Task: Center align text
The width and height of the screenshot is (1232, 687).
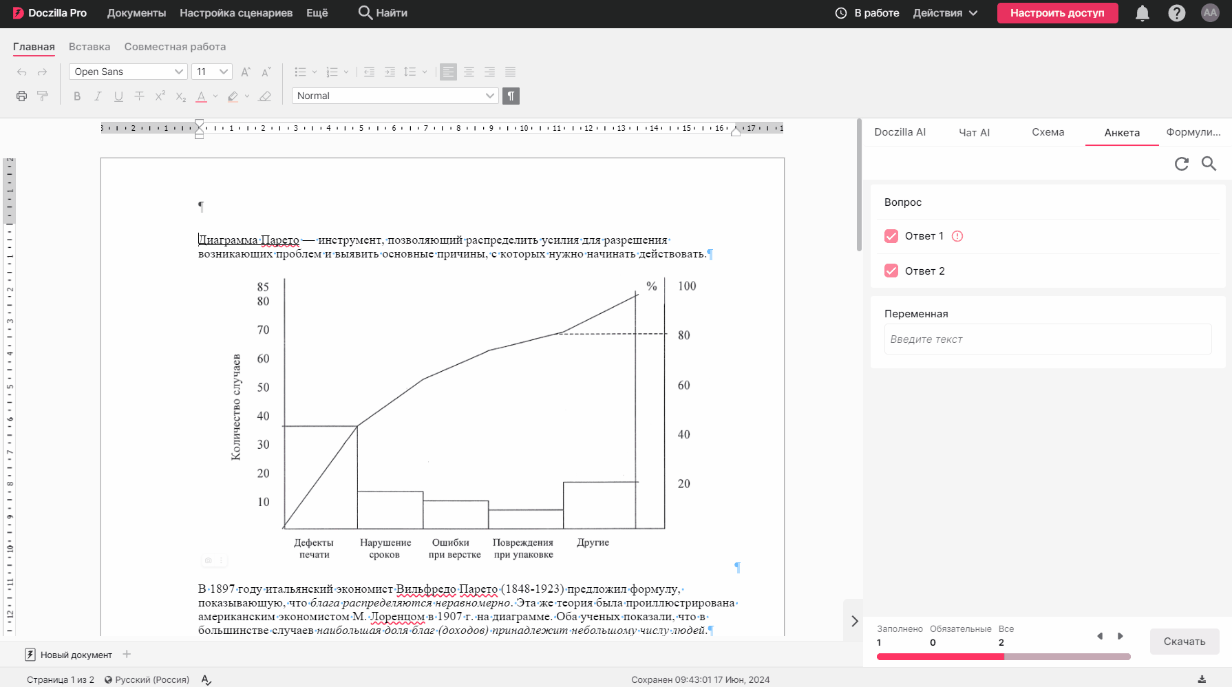Action: click(469, 72)
